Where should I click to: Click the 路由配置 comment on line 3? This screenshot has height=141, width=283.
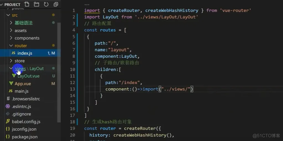(x=98, y=23)
